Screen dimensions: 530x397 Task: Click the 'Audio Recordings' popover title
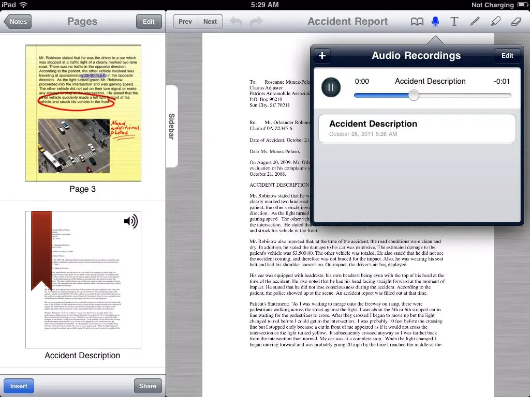(416, 55)
